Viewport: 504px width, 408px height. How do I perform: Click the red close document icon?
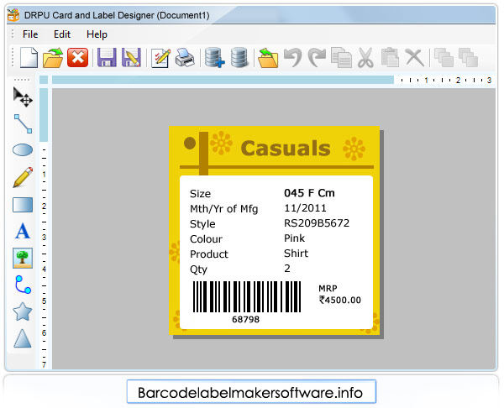tap(77, 58)
